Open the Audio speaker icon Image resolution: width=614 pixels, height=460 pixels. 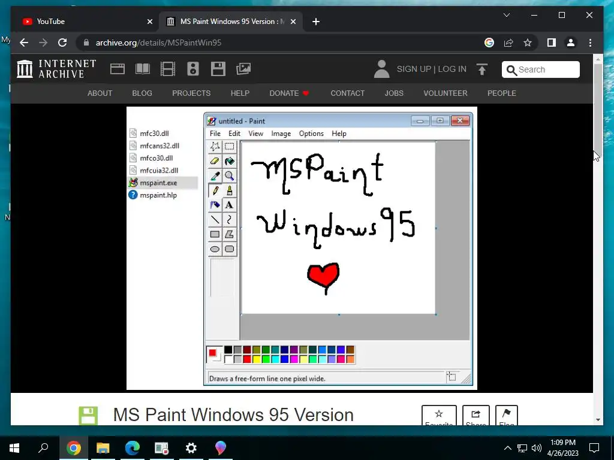193,69
